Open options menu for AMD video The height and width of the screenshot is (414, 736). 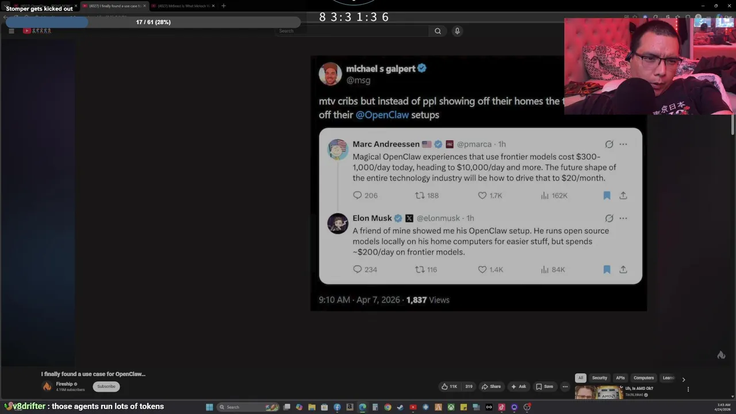coord(688,389)
